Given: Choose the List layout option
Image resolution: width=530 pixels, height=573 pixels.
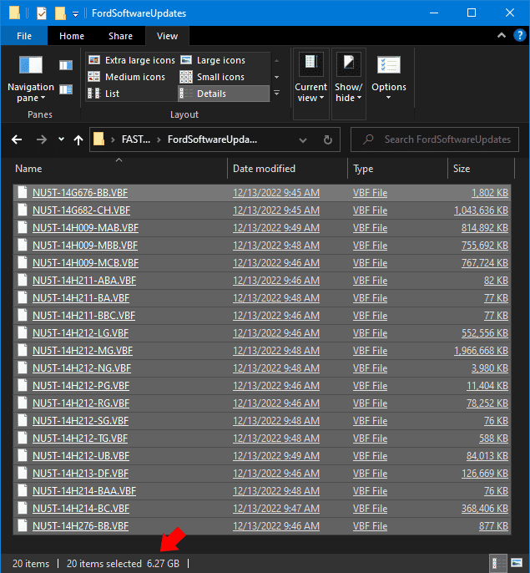Looking at the screenshot, I should (105, 94).
